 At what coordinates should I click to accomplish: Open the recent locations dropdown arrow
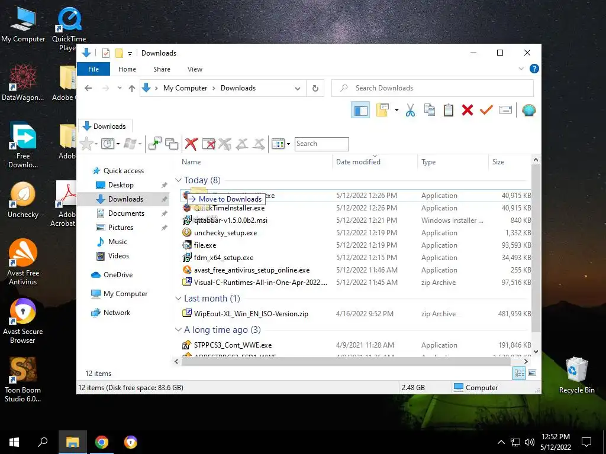[120, 88]
